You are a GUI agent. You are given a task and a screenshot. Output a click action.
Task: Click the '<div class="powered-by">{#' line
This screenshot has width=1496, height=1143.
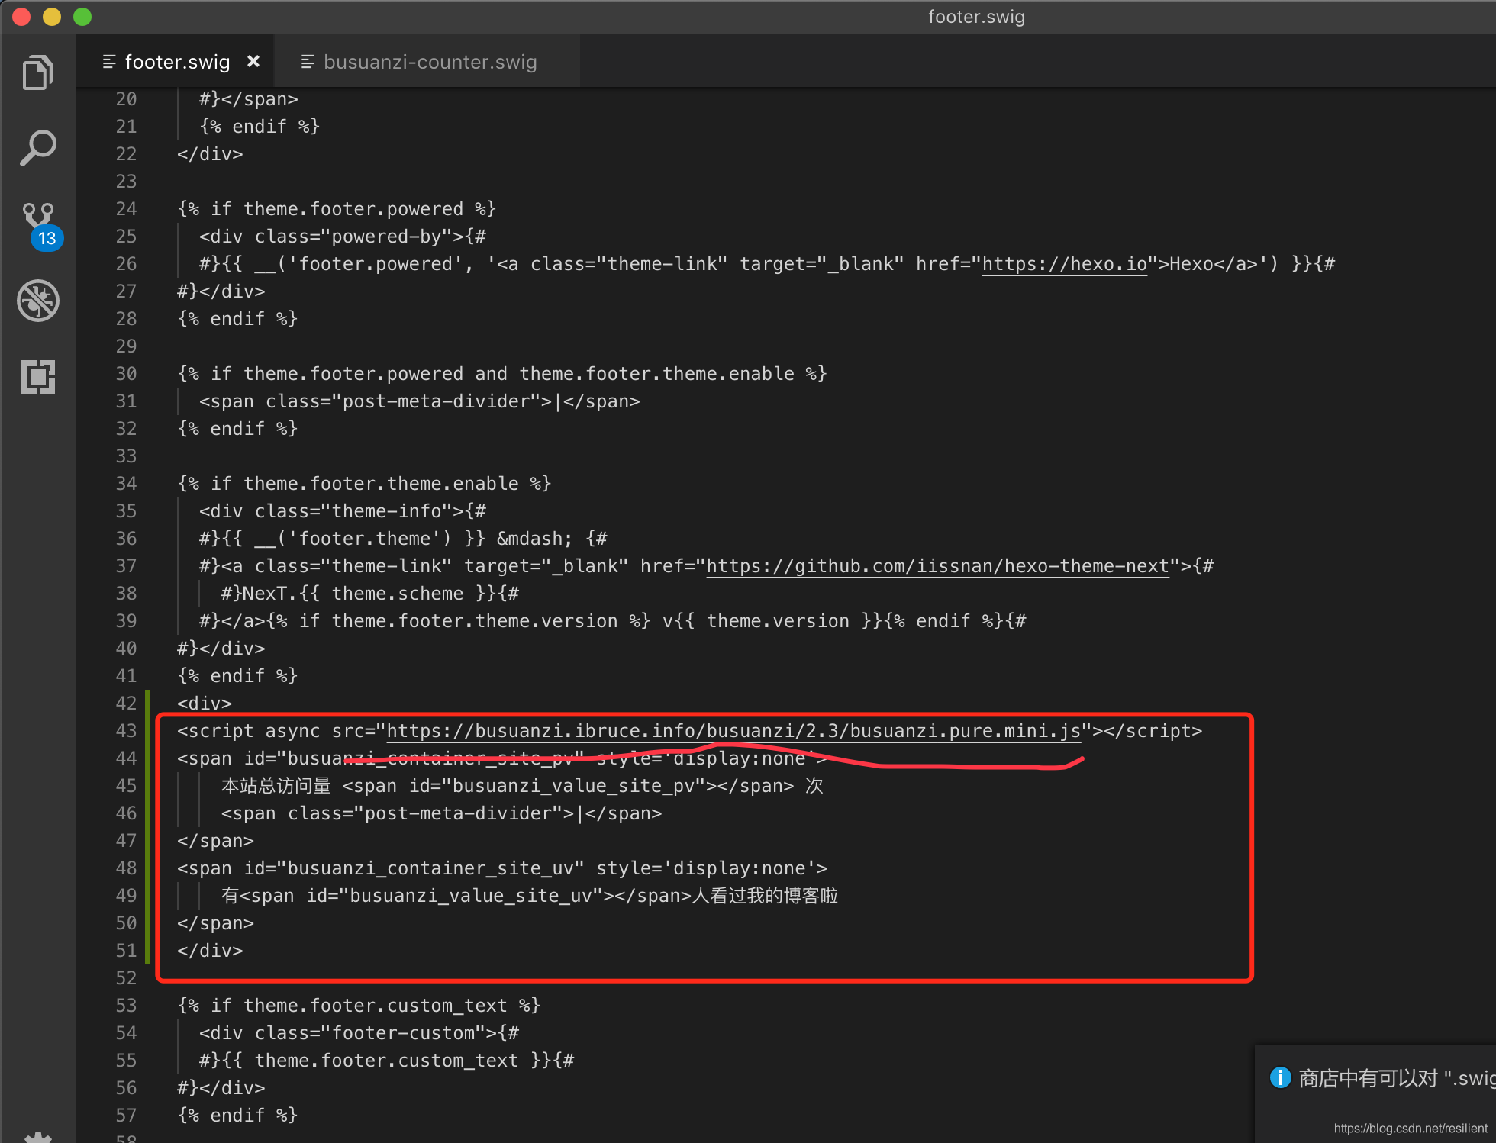343,237
